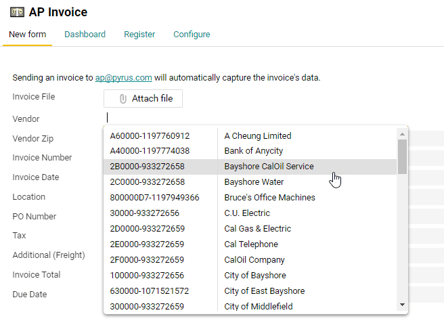The height and width of the screenshot is (323, 444).
Task: Click the Invoice Total label
Action: click(x=37, y=275)
